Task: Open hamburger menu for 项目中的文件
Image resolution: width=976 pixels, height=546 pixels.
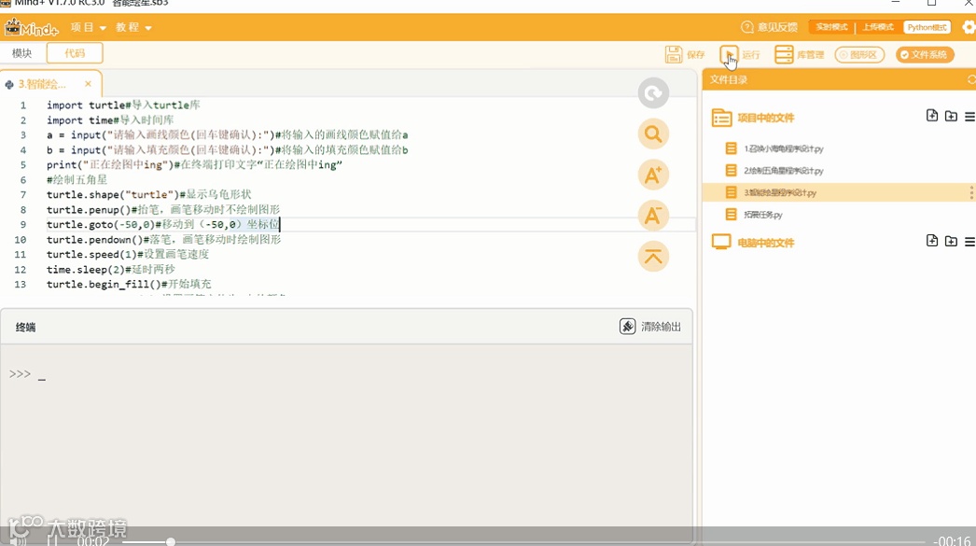Action: (x=969, y=117)
